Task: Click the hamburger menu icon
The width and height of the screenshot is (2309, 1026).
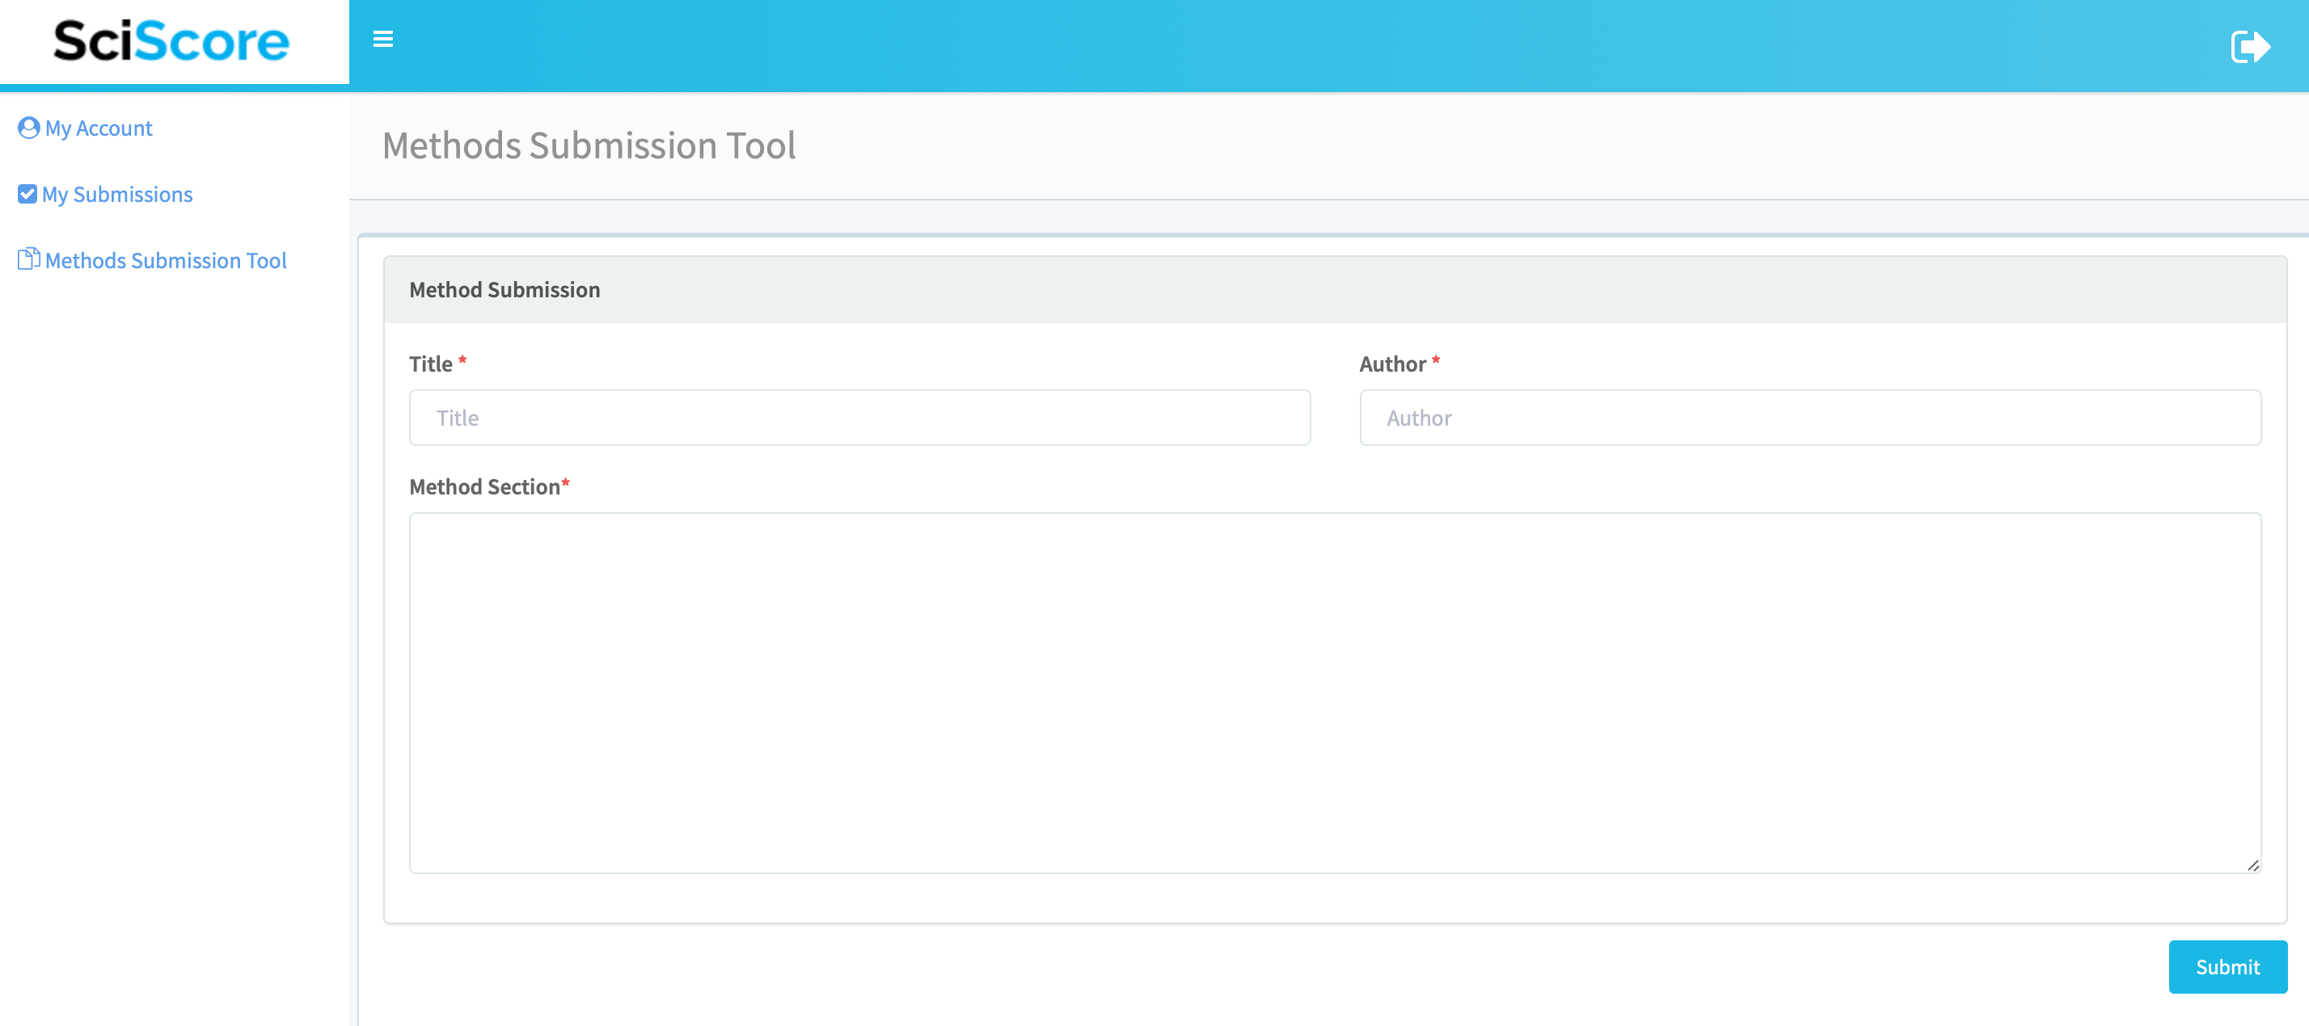Action: click(x=382, y=40)
